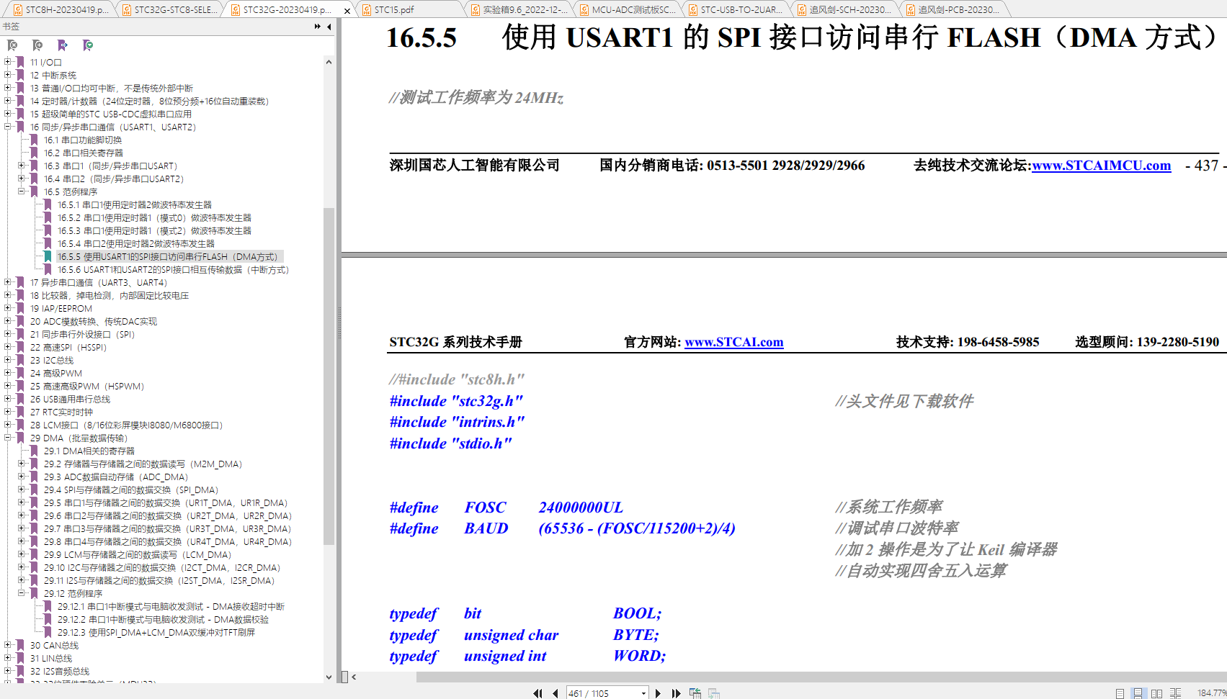
Task: Open bookmark 16.5.1 串口1使用定时器2
Action: point(135,205)
